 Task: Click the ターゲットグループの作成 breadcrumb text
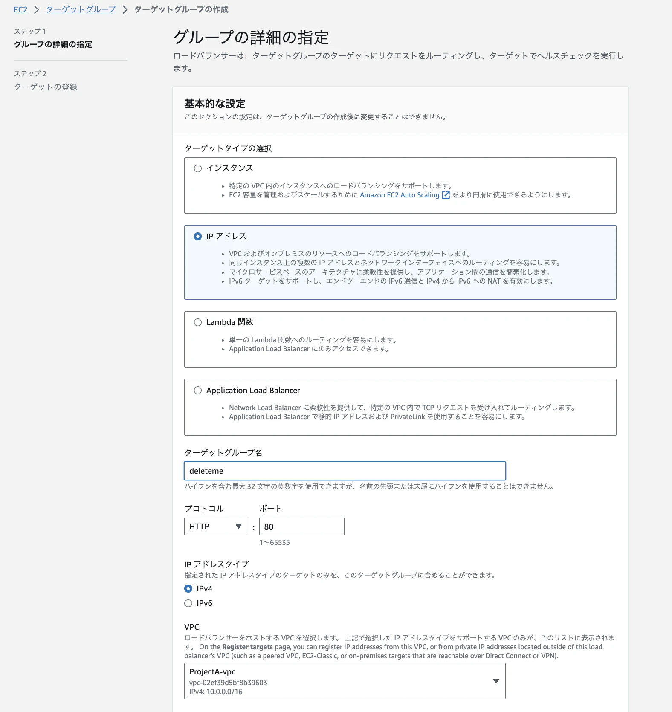[181, 9]
